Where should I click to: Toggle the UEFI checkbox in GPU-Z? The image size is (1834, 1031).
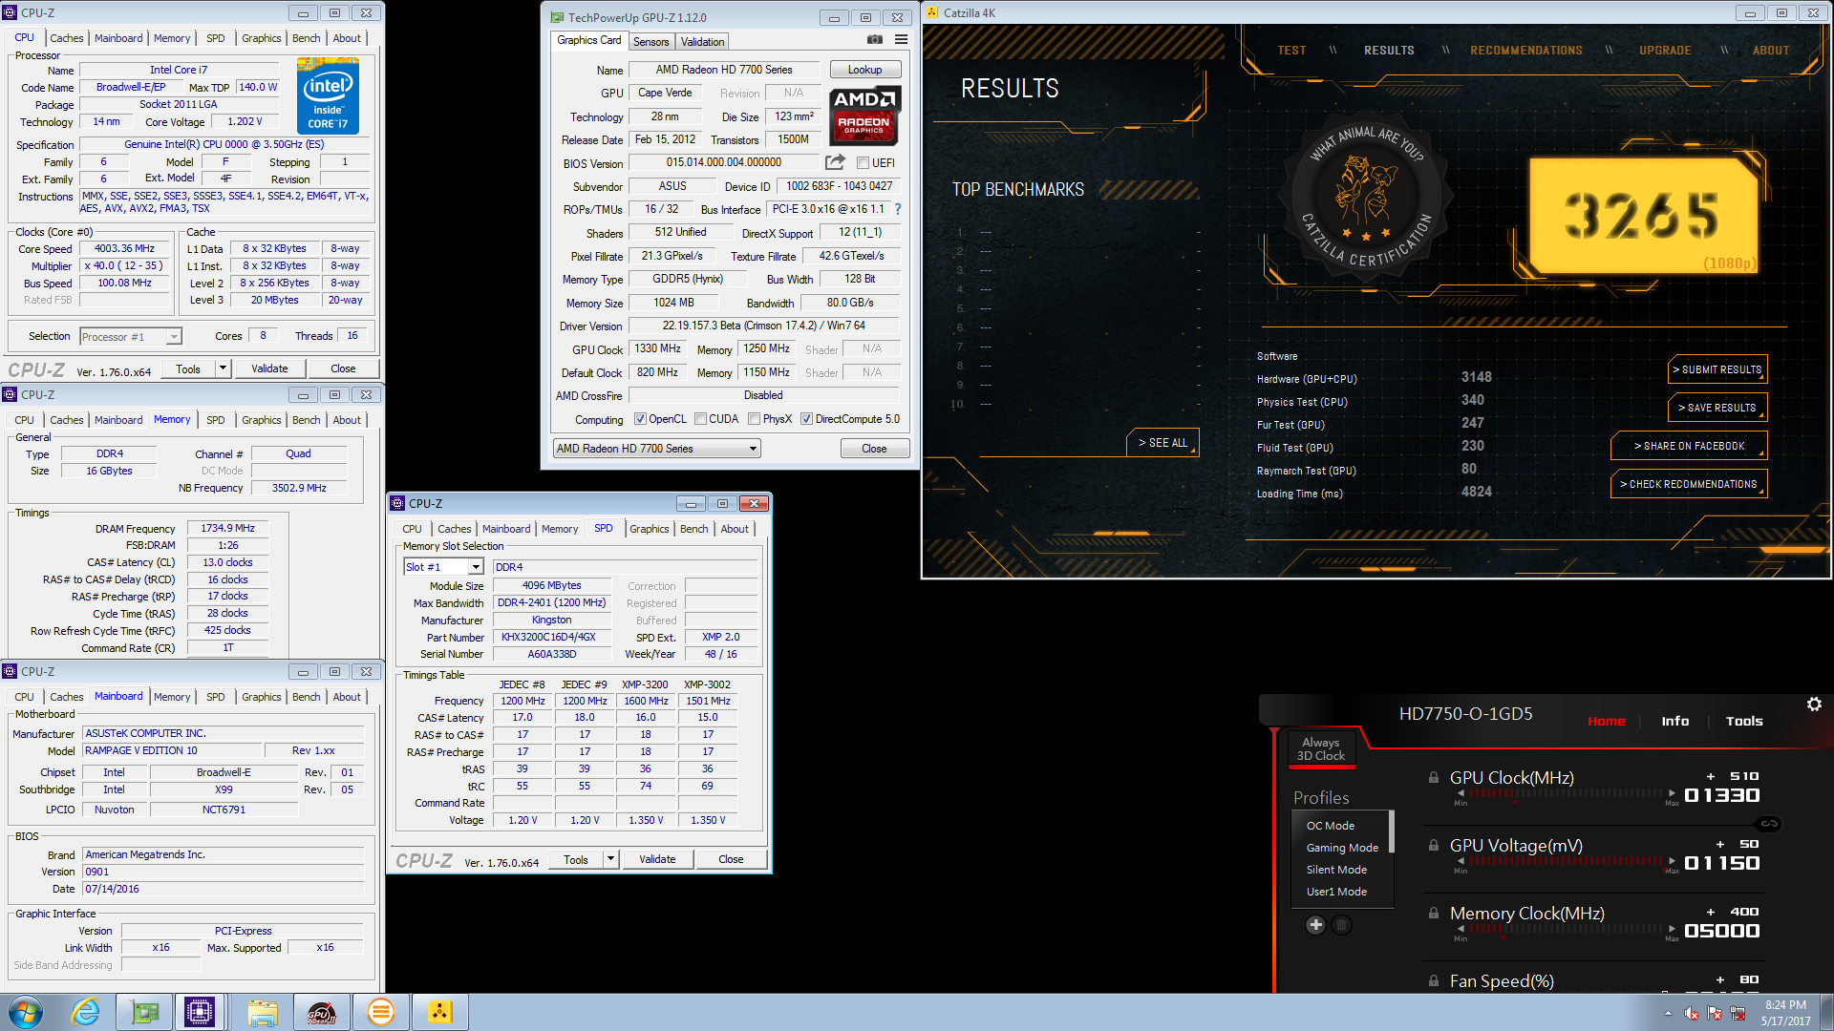864,163
